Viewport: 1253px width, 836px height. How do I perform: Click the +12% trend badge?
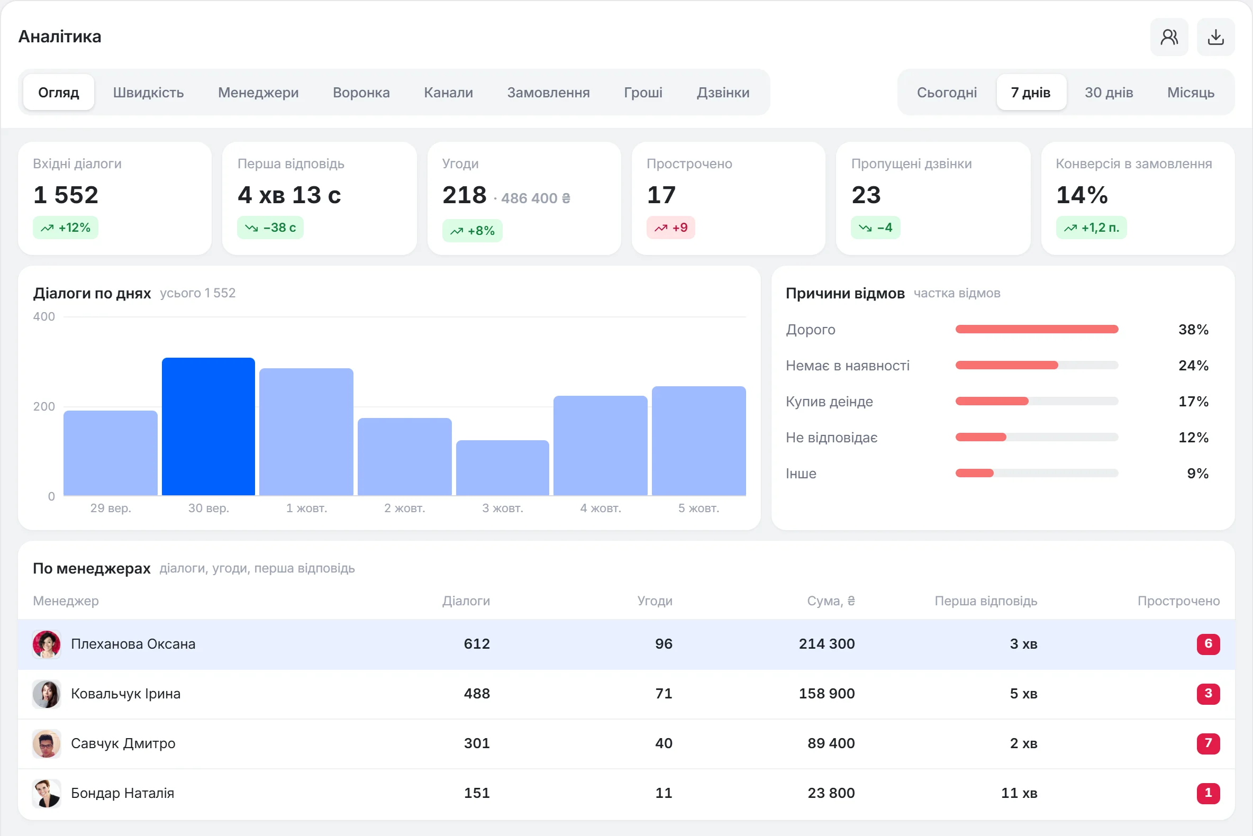pyautogui.click(x=66, y=228)
